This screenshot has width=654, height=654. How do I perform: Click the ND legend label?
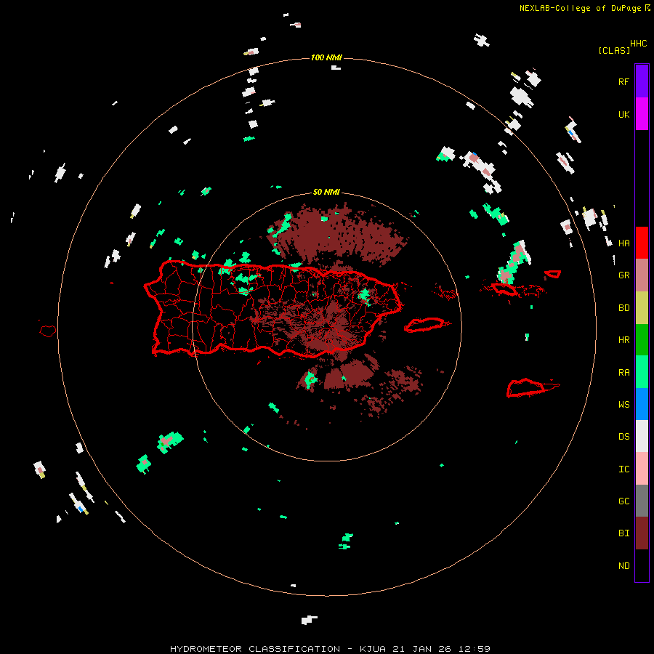(x=623, y=566)
